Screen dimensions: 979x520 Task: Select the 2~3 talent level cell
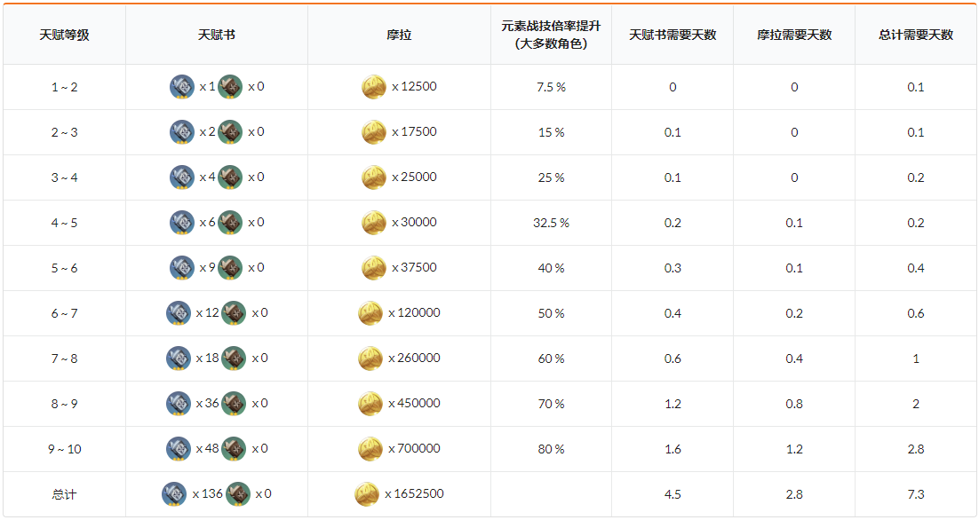click(64, 132)
